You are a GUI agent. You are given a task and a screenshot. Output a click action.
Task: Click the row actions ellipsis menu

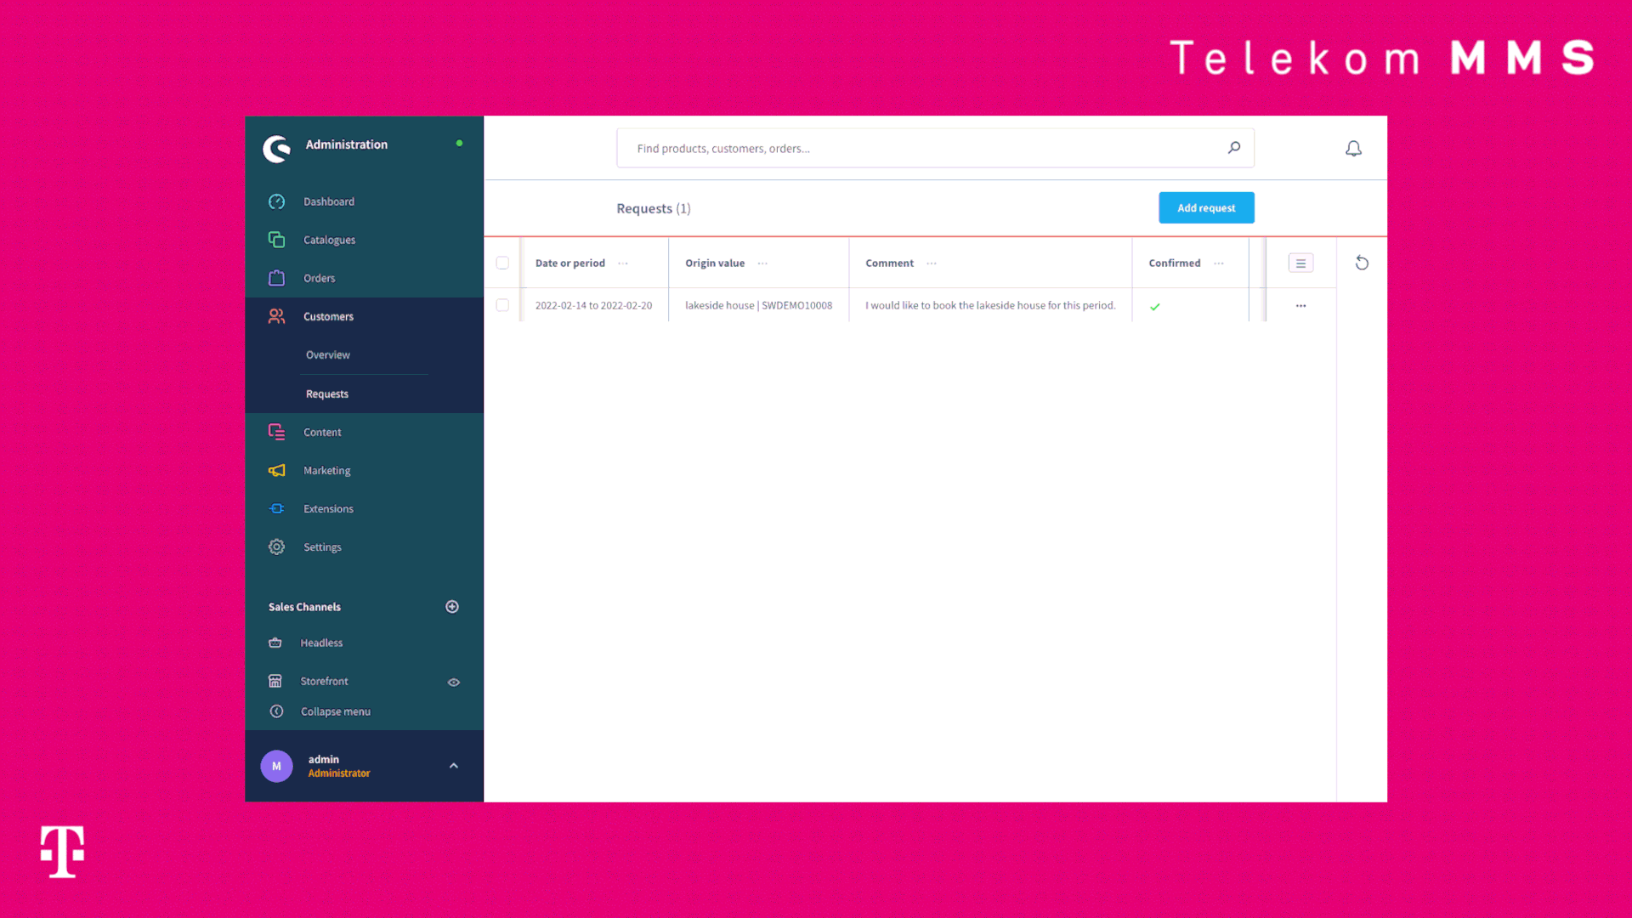(1300, 305)
